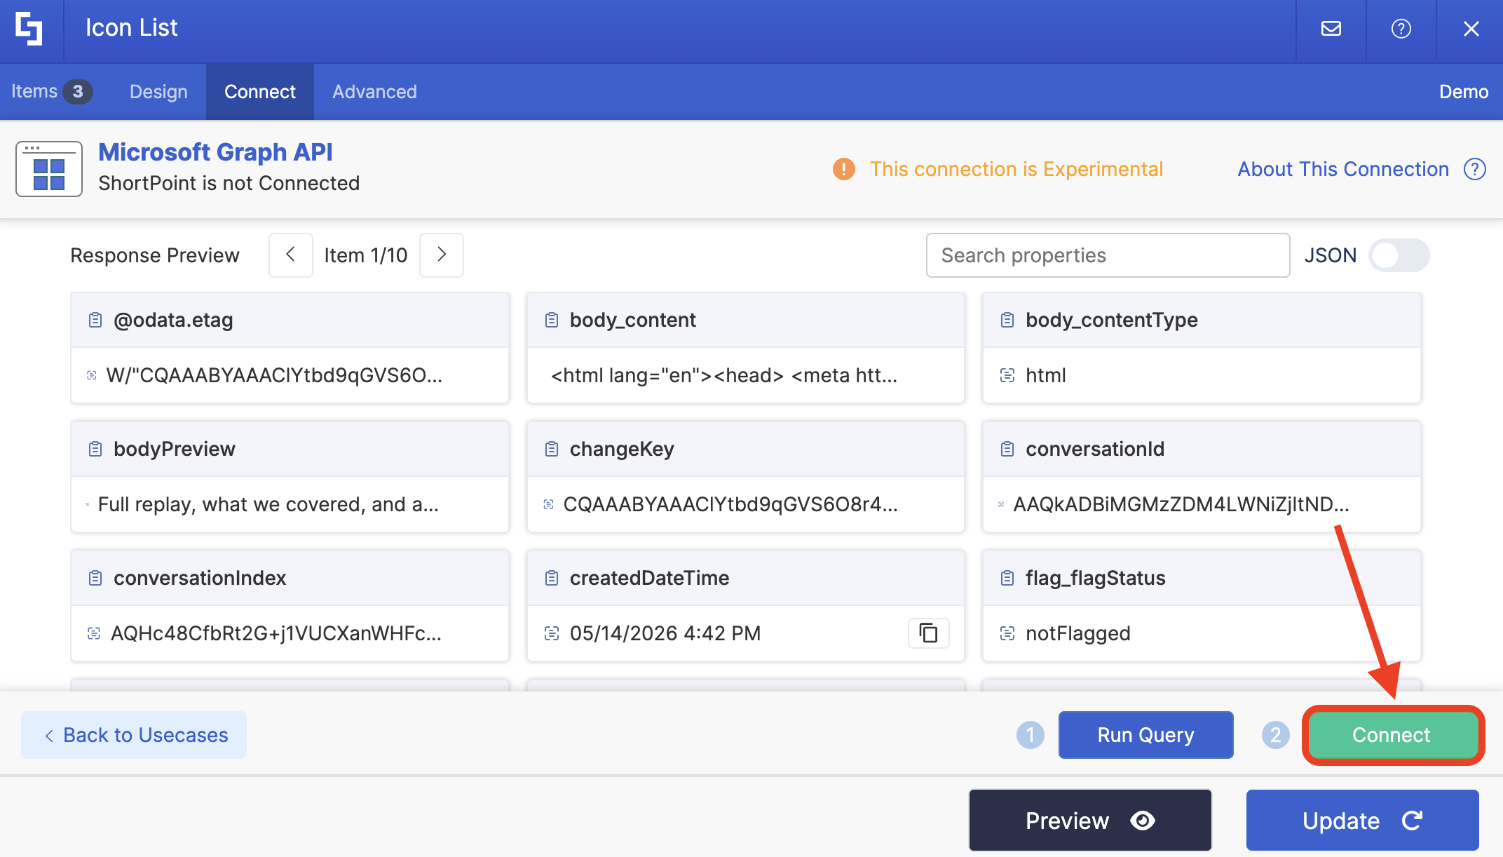
Task: Click clipboard icon next to bodyPreview
Action: (x=95, y=449)
